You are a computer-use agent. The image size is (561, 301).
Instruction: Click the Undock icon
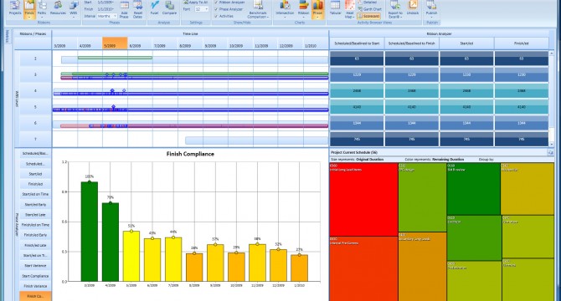(x=413, y=8)
